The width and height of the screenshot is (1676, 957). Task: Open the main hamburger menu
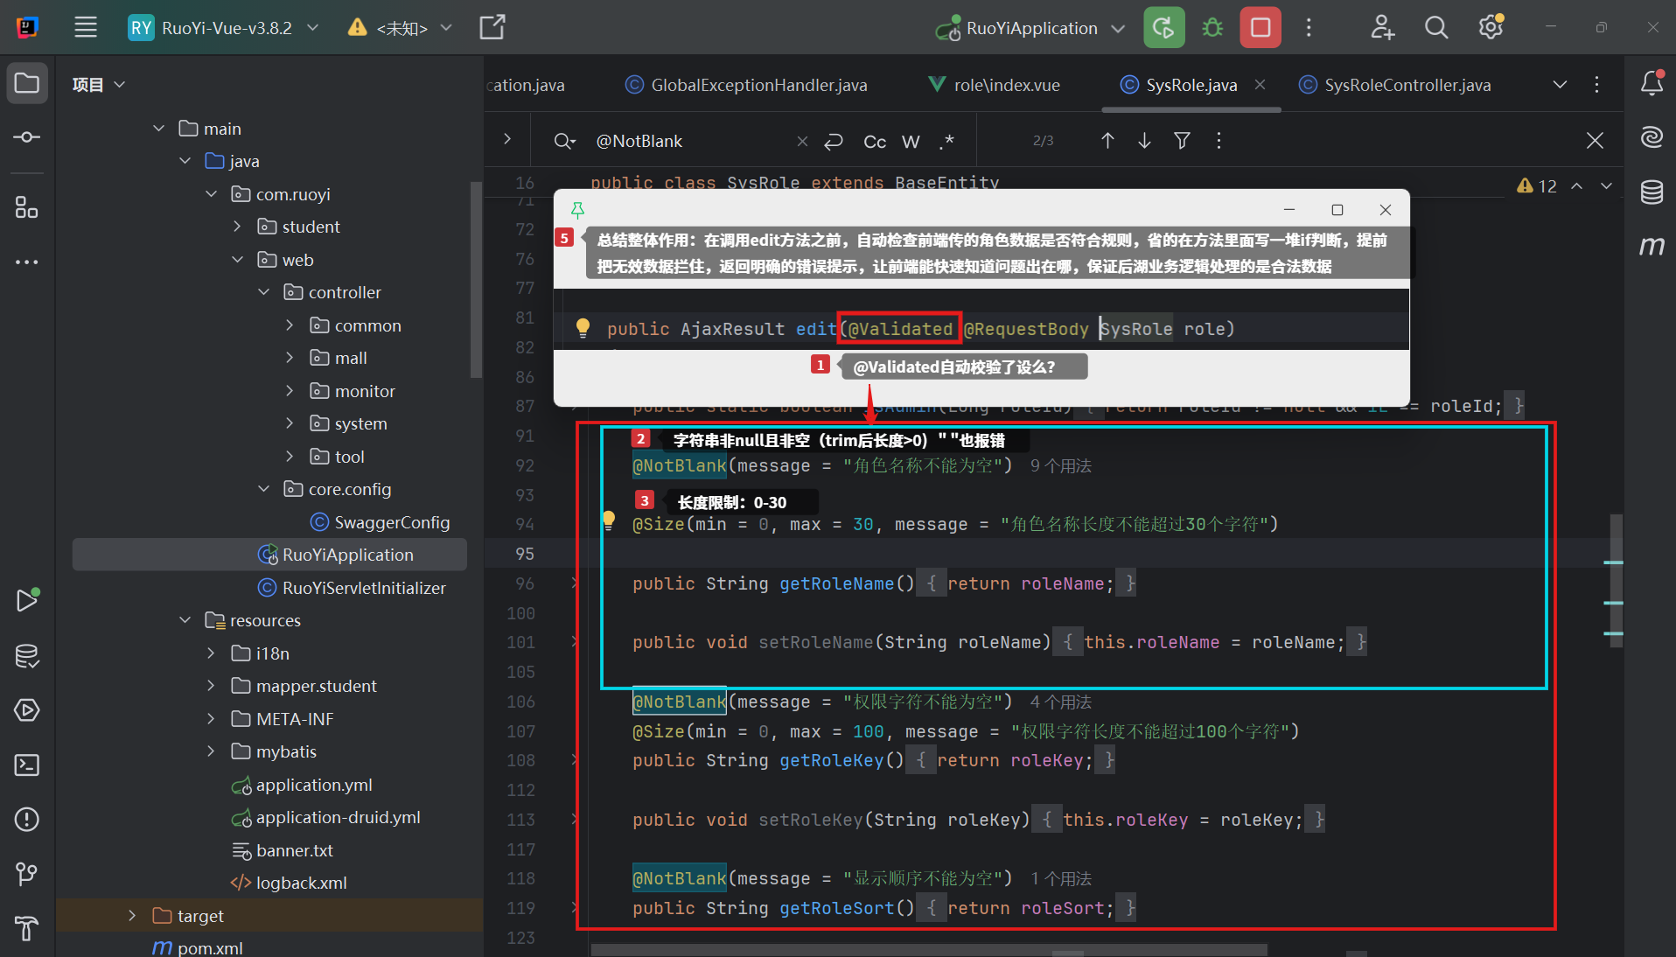pyautogui.click(x=86, y=28)
